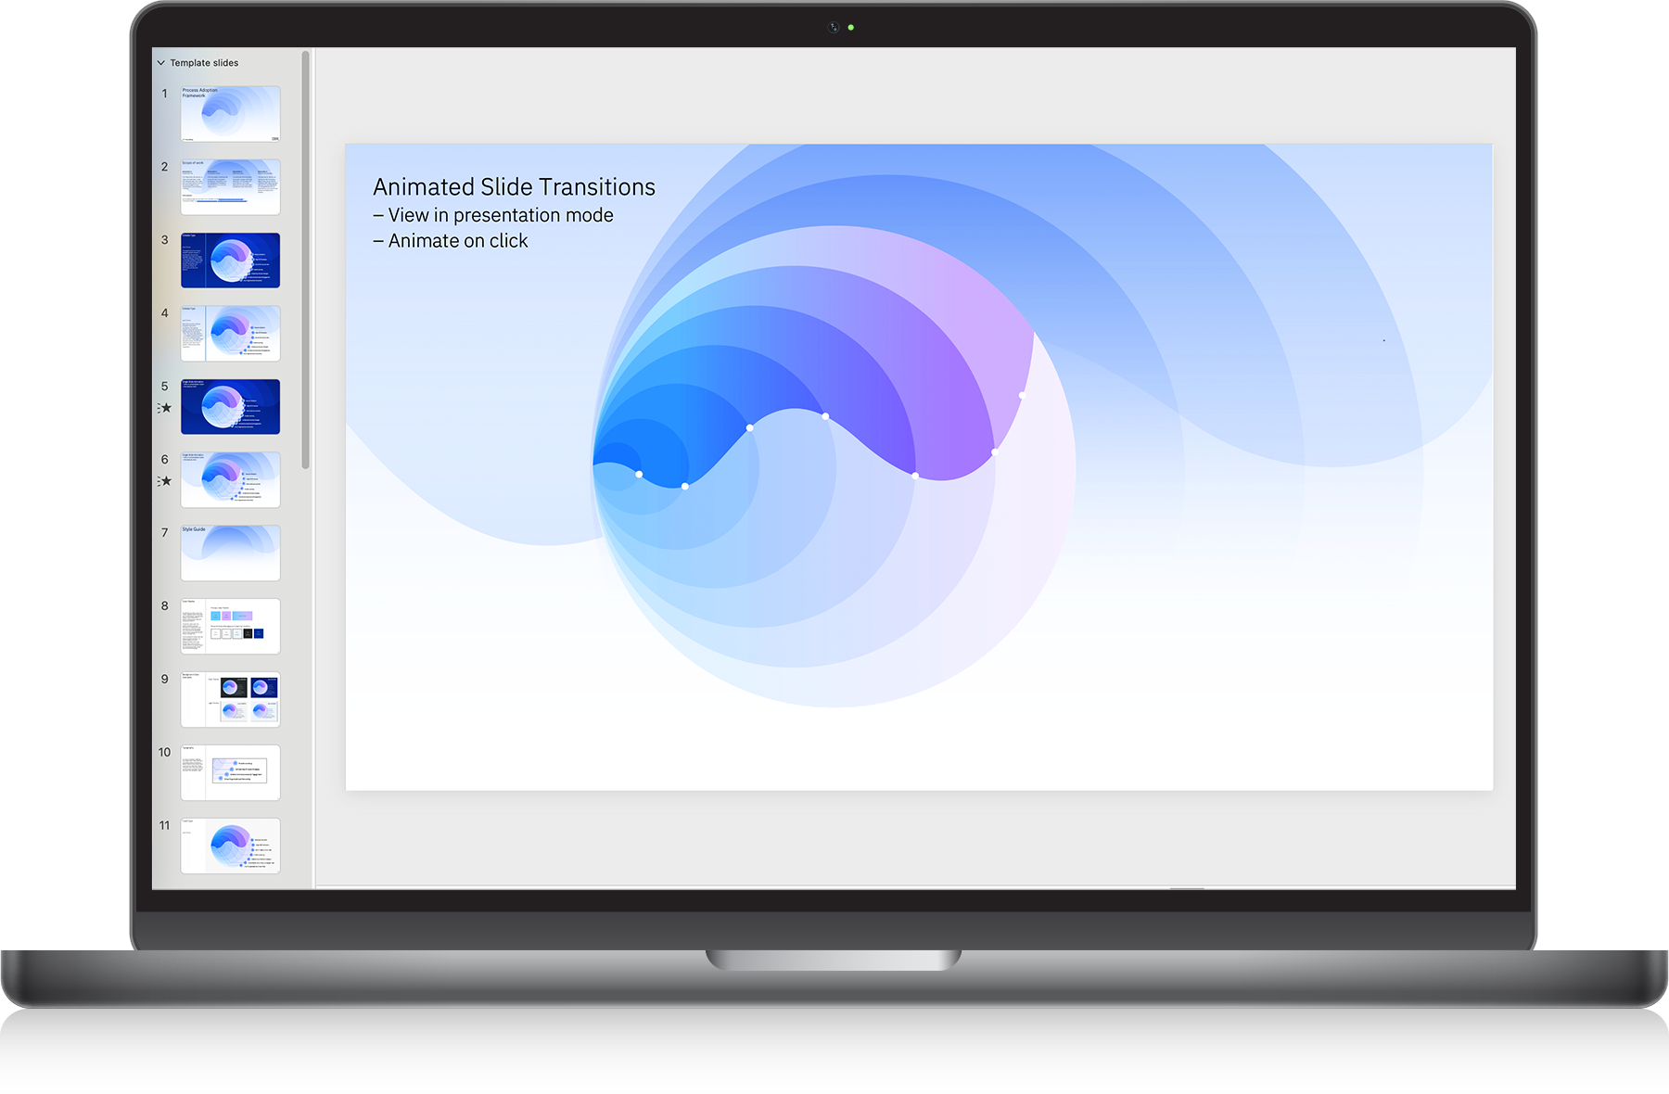Select slide 2 thumbnail
The height and width of the screenshot is (1094, 1669).
click(230, 186)
